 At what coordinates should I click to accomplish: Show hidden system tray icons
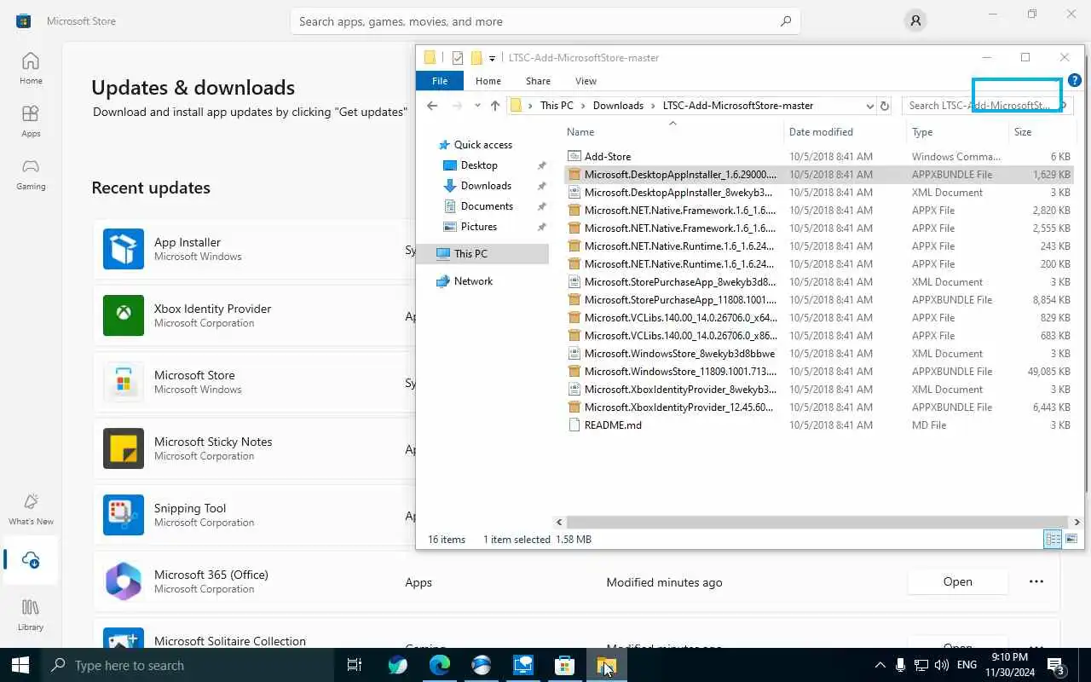880,665
